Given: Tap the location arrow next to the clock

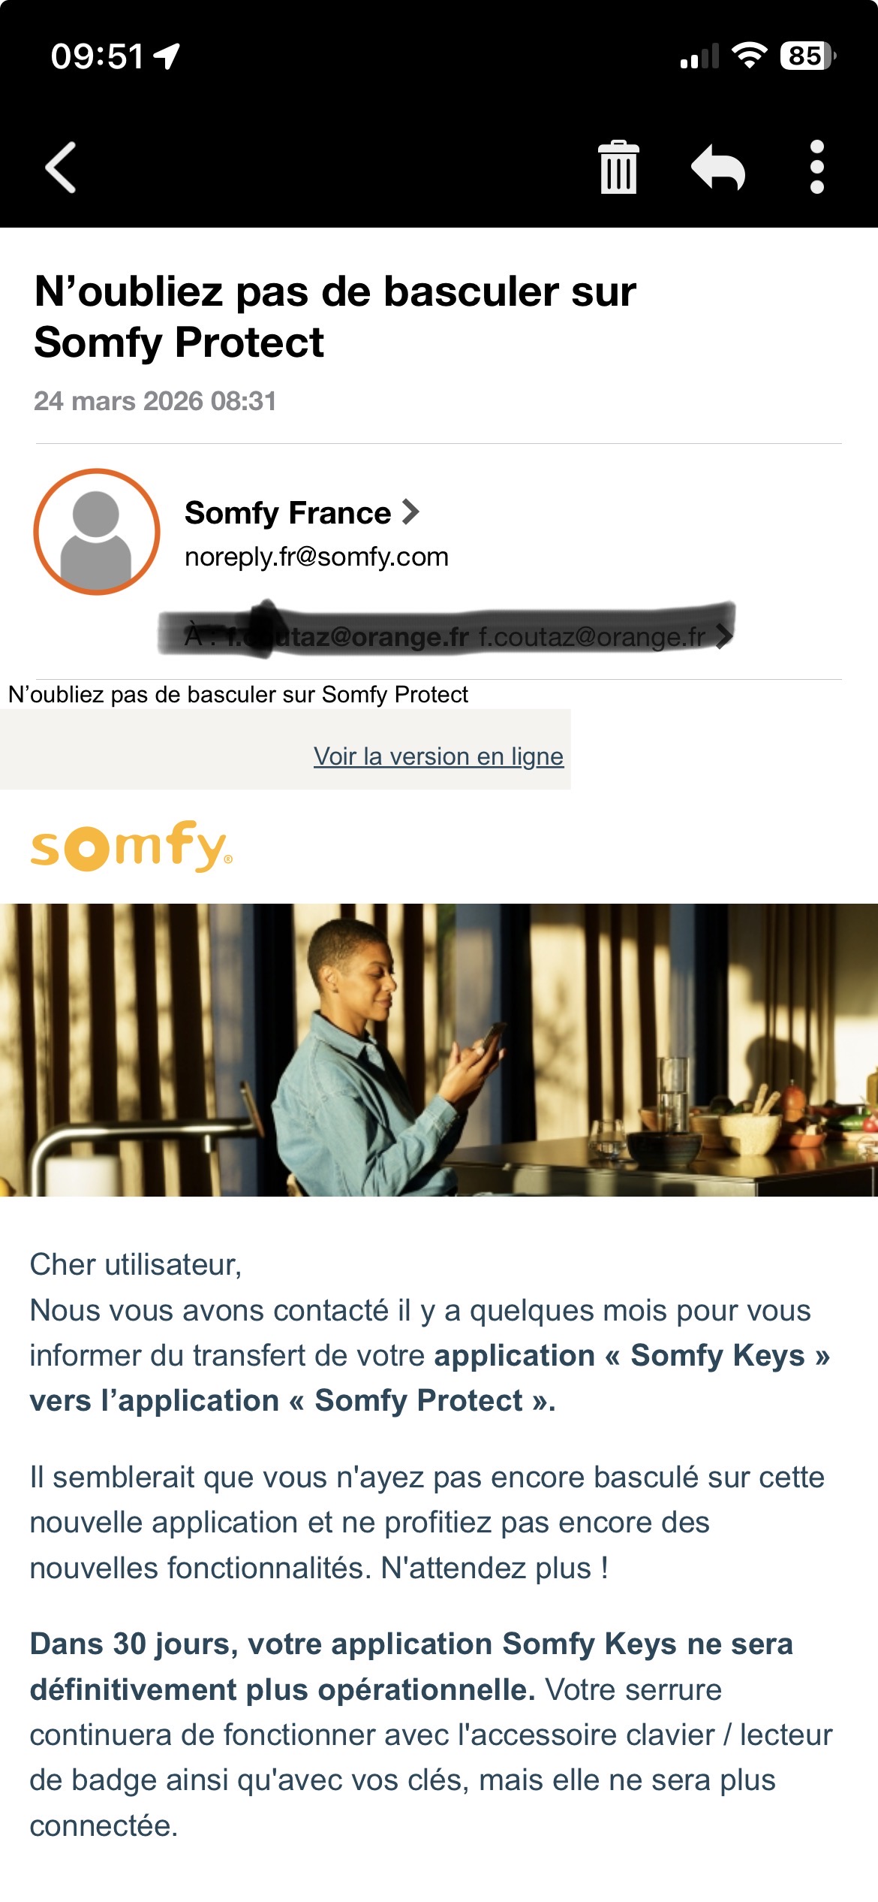Looking at the screenshot, I should click(x=167, y=56).
